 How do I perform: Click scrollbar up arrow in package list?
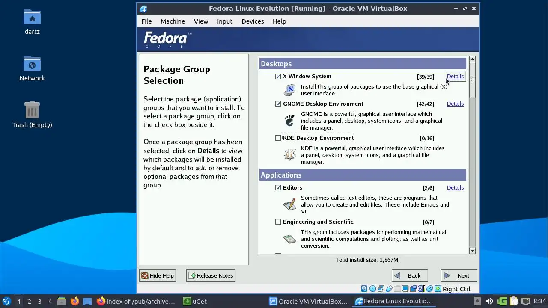(472, 59)
